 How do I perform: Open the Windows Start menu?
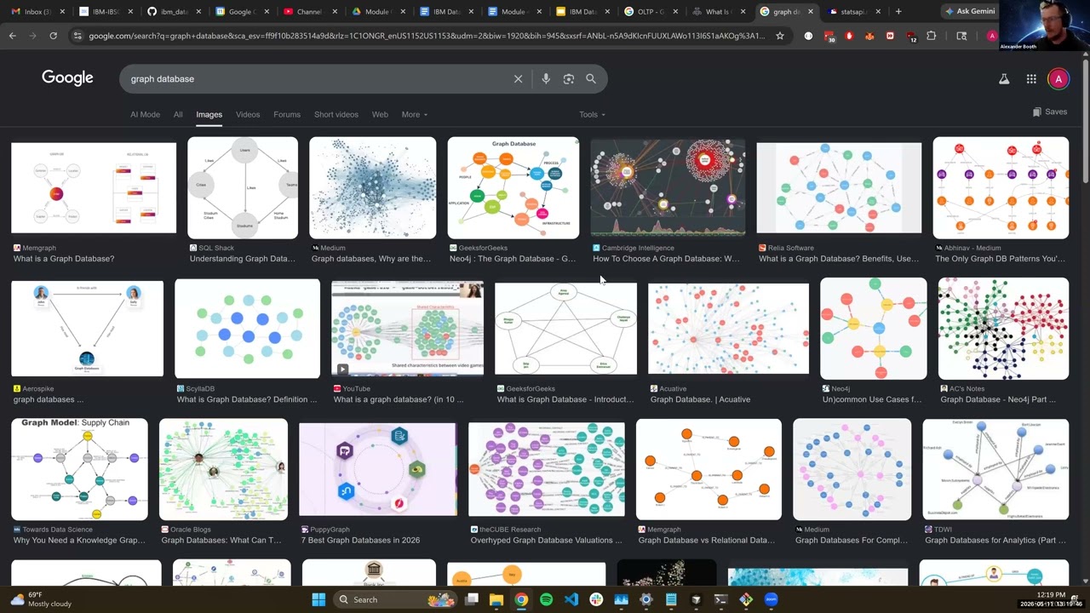pyautogui.click(x=318, y=599)
